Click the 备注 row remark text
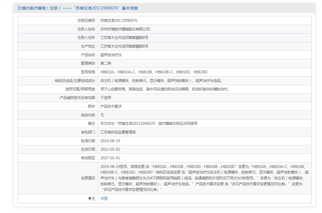The height and width of the screenshot is (213, 322). pyautogui.click(x=149, y=123)
